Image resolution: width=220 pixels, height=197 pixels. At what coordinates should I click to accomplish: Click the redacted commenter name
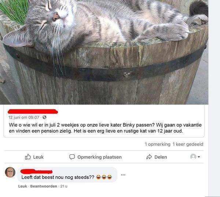pyautogui.click(x=36, y=171)
